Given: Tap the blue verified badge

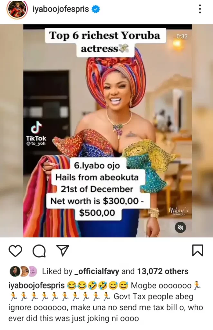Looking at the screenshot, I should [96, 9].
